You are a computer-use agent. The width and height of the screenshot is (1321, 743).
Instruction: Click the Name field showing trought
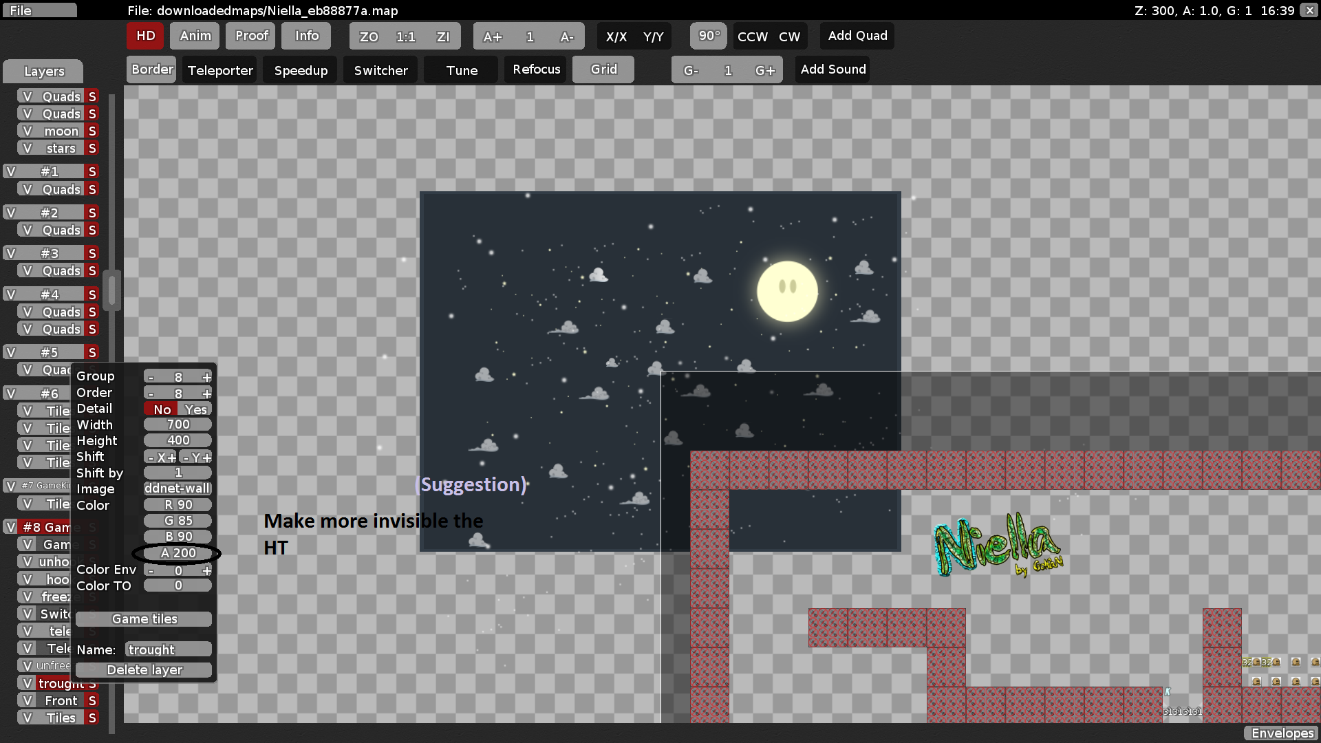[168, 649]
